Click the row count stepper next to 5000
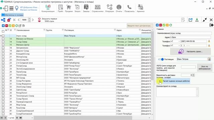214x120 pixels. click(x=29, y=20)
